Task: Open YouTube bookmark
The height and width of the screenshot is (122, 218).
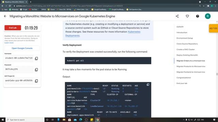Action: [x=33, y=9]
